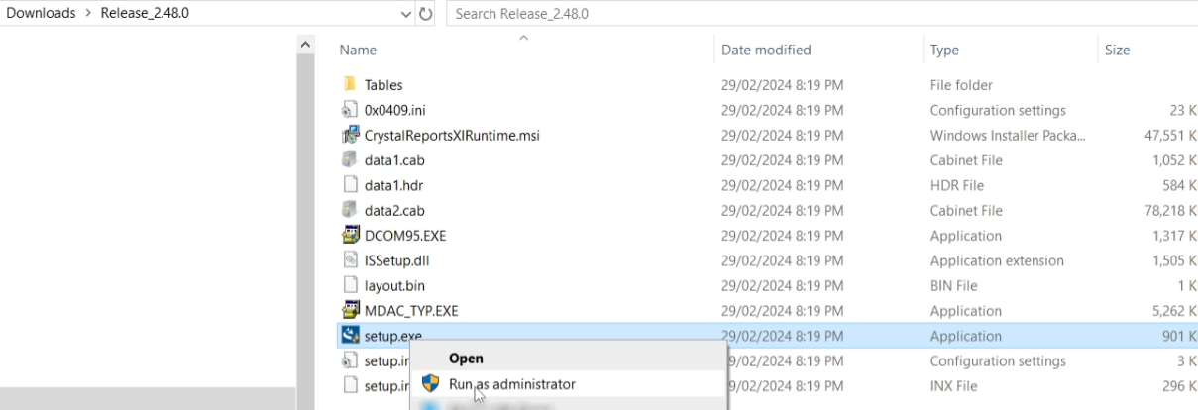The image size is (1198, 410).
Task: Click the DCOM95.EXE application icon
Action: pos(348,236)
